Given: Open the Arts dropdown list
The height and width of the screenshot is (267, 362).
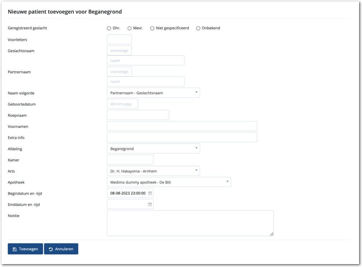Looking at the screenshot, I should point(153,171).
